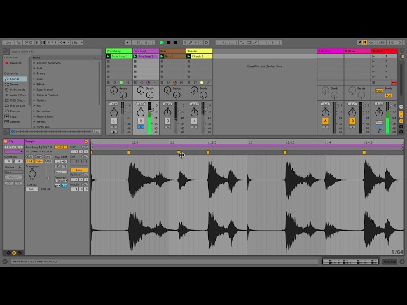Expand the Guitar & Plucked folder

(x=34, y=95)
